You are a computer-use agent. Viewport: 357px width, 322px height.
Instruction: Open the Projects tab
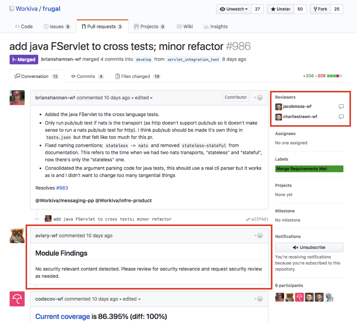(x=149, y=26)
